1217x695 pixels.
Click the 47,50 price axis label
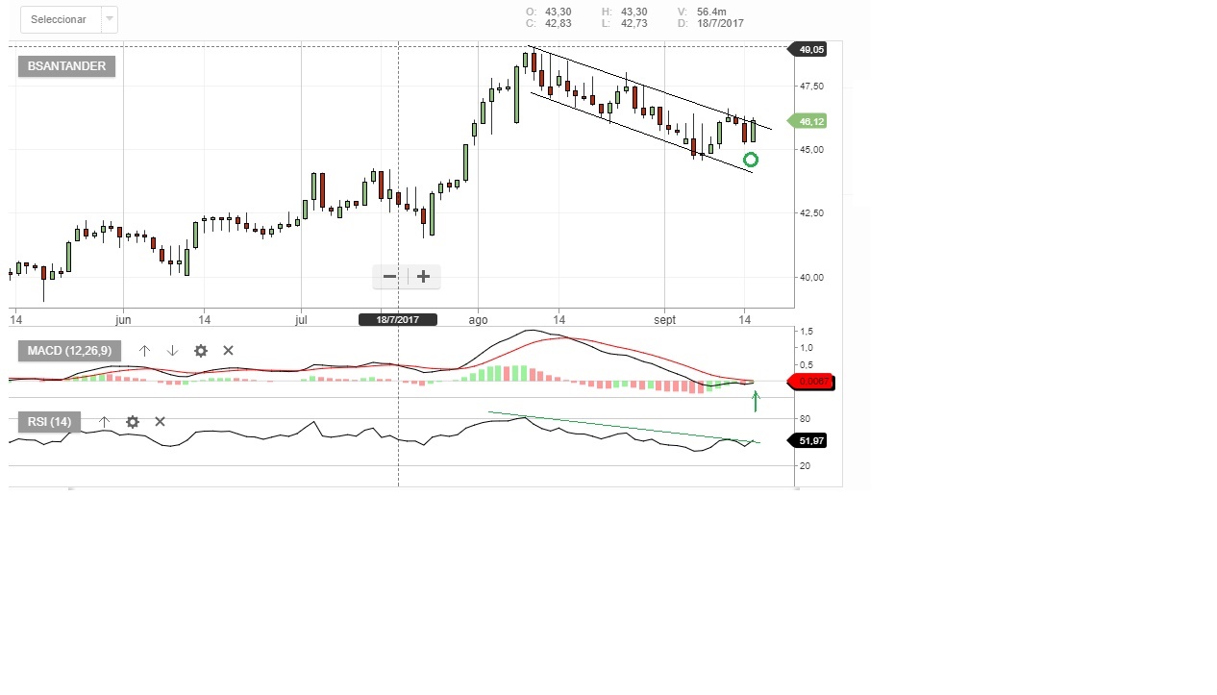(811, 87)
